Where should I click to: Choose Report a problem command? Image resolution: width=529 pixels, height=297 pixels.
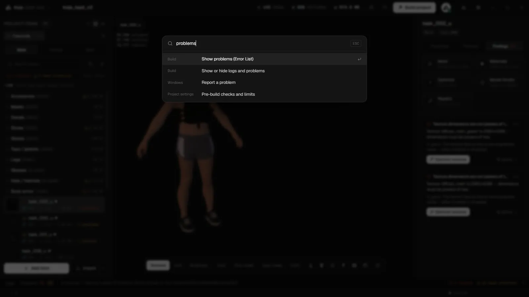(264, 82)
